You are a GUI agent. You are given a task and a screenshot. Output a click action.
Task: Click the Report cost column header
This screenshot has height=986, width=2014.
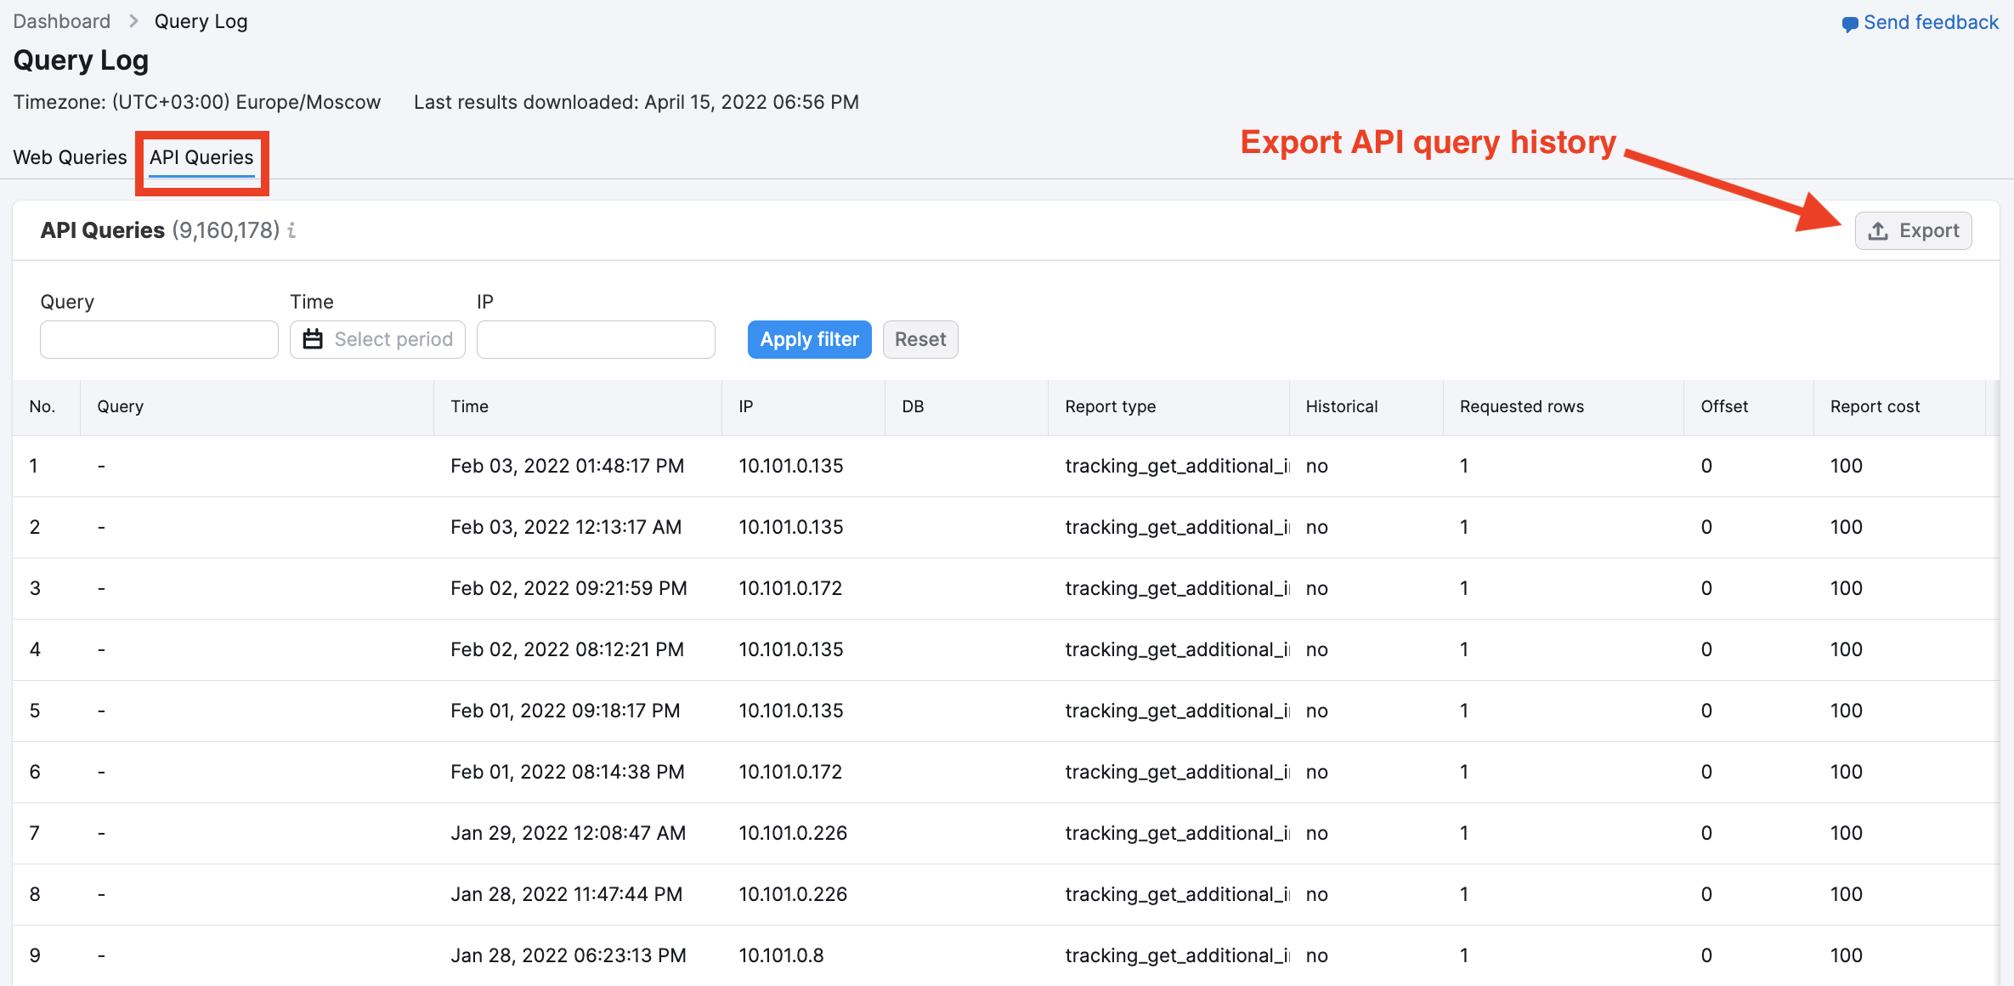point(1874,406)
